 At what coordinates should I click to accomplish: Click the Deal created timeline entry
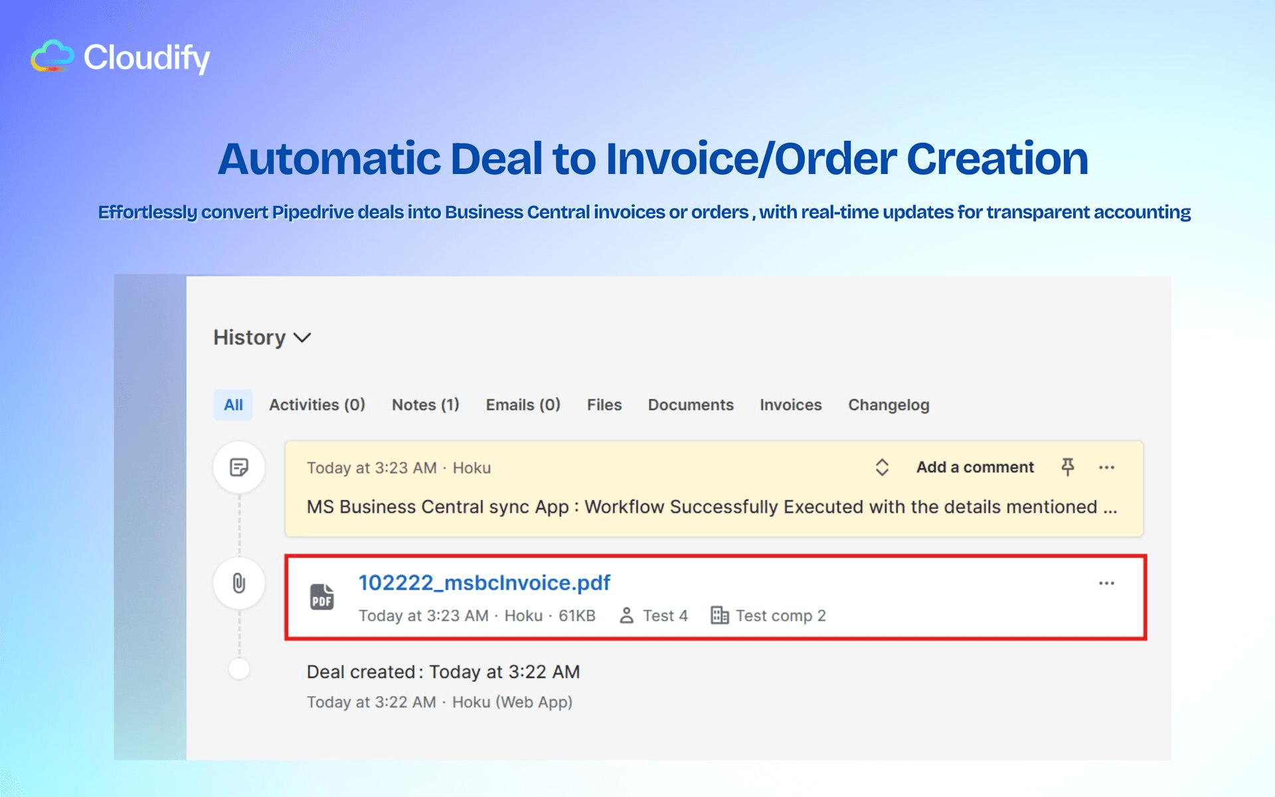point(443,671)
